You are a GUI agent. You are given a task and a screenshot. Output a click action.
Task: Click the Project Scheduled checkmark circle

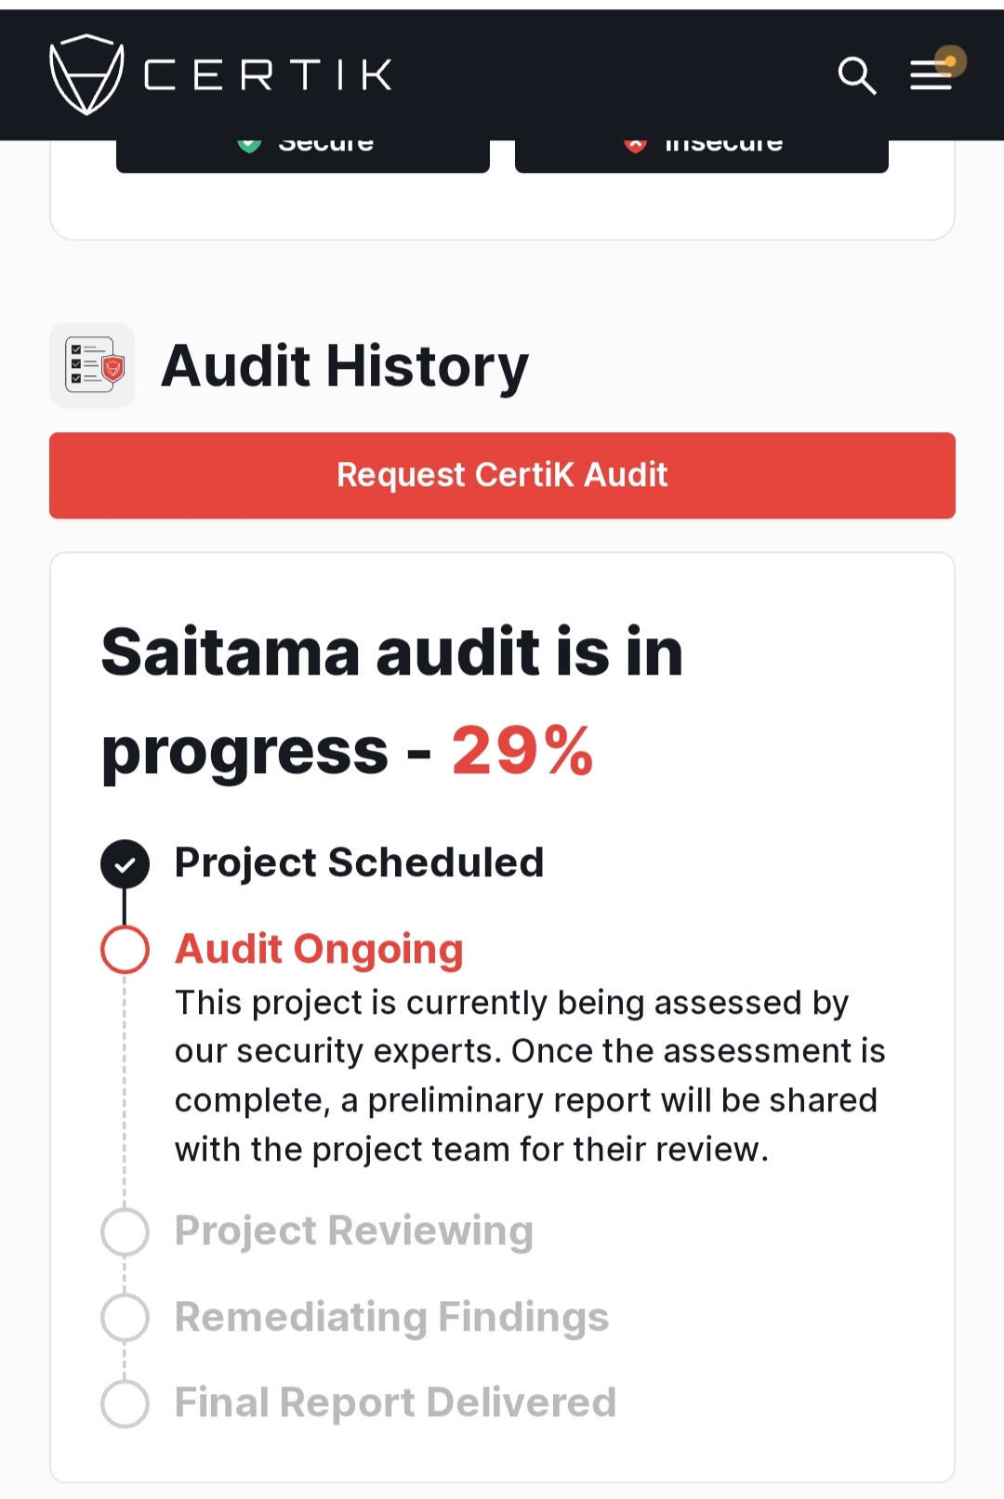coord(125,864)
